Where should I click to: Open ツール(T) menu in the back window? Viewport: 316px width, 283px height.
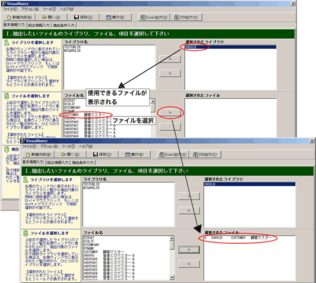49,9
